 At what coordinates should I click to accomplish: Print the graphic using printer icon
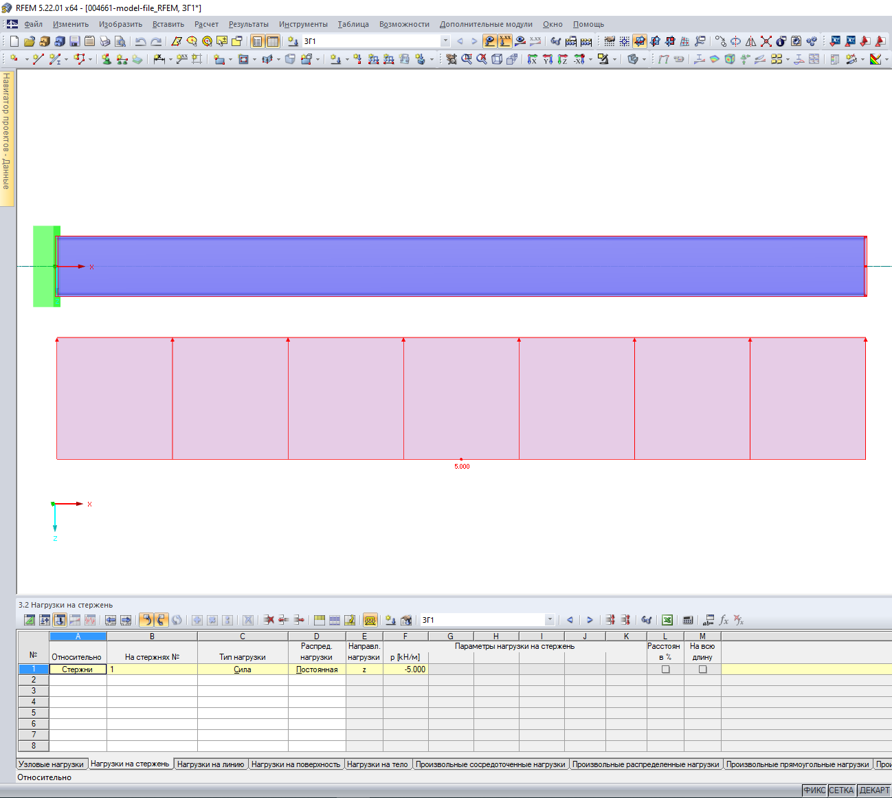[105, 41]
